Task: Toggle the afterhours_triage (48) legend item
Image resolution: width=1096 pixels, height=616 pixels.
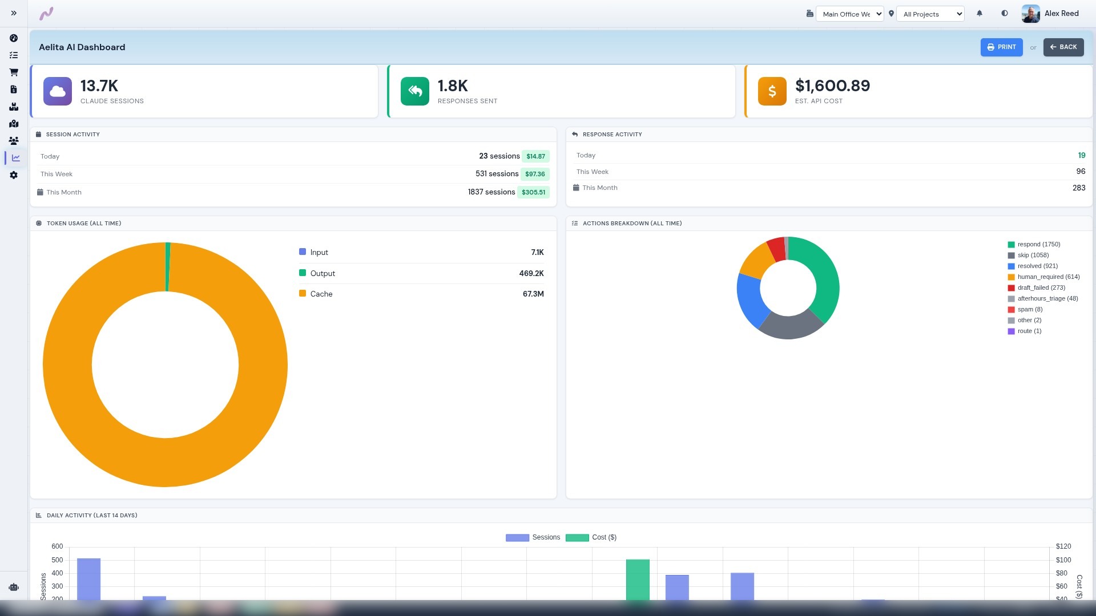Action: tap(1043, 299)
